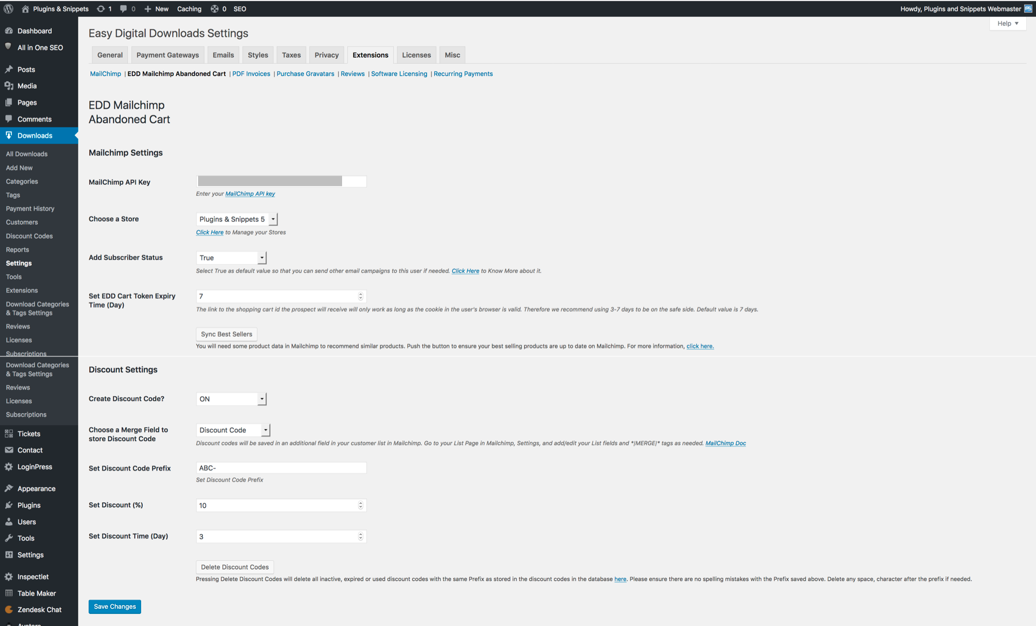1036x626 pixels.
Task: Click the Users icon in sidebar
Action: tap(9, 522)
